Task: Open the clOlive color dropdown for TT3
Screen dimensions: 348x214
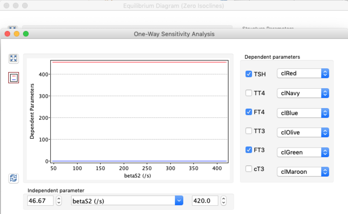Action: coord(303,132)
